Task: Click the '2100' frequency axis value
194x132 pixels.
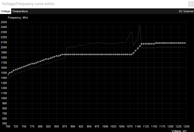Action: click(4, 42)
